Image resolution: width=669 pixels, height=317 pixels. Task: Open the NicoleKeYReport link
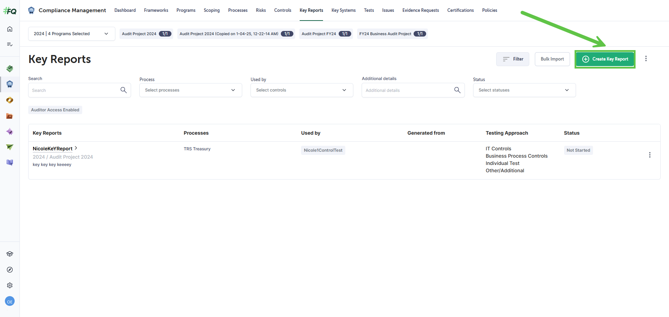pos(53,149)
